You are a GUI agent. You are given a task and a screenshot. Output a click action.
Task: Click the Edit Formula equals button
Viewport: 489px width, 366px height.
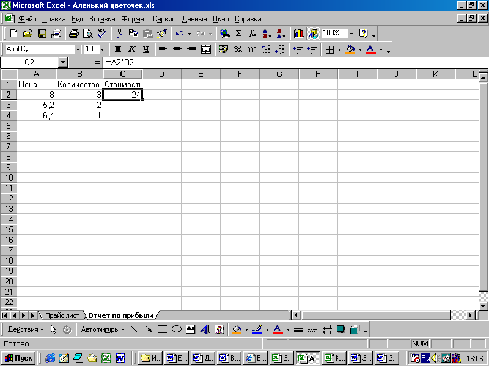pos(97,63)
